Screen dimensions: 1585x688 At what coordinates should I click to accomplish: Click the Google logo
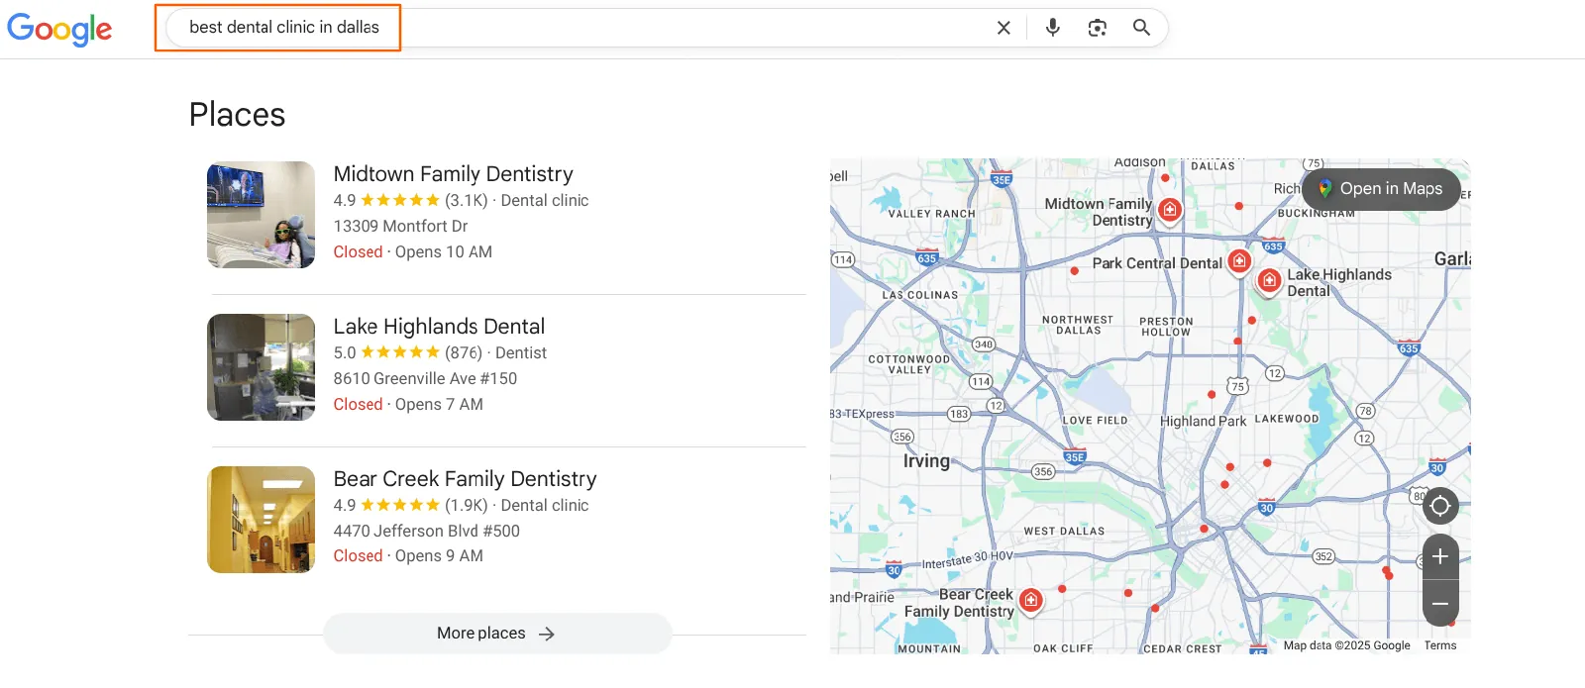coord(59,29)
